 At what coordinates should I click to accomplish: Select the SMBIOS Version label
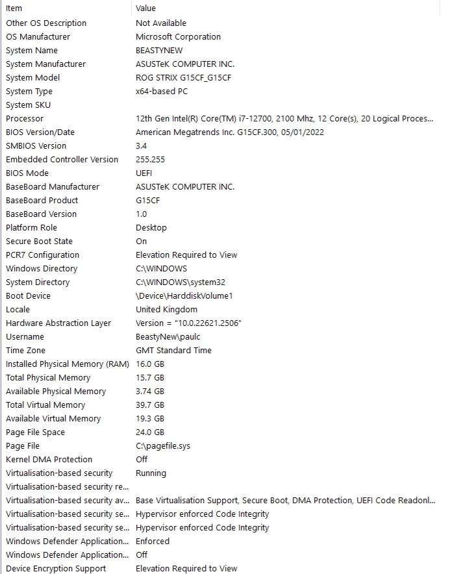(36, 145)
